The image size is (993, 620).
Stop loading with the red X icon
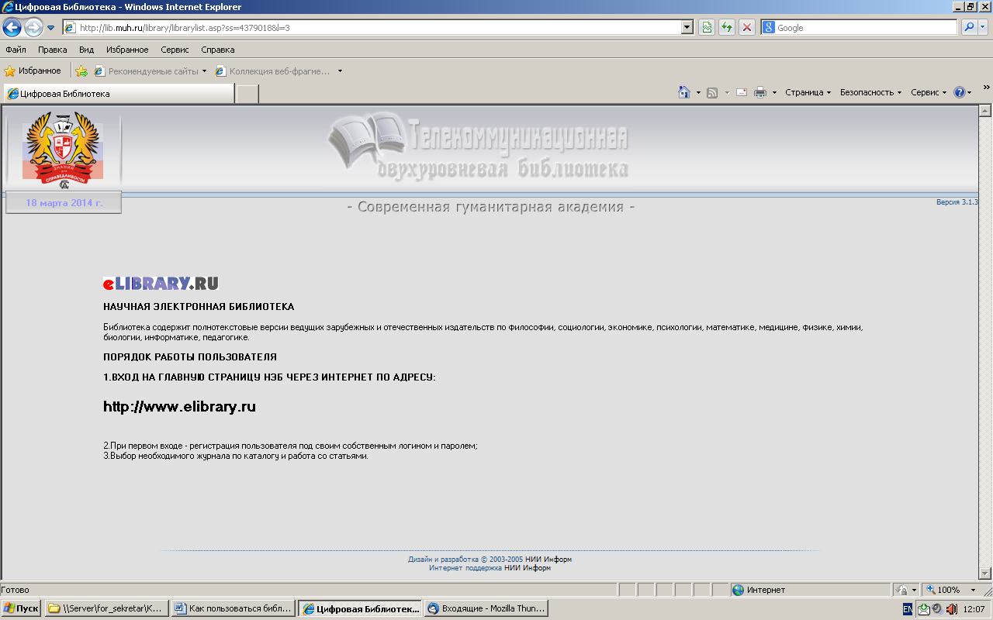[747, 27]
